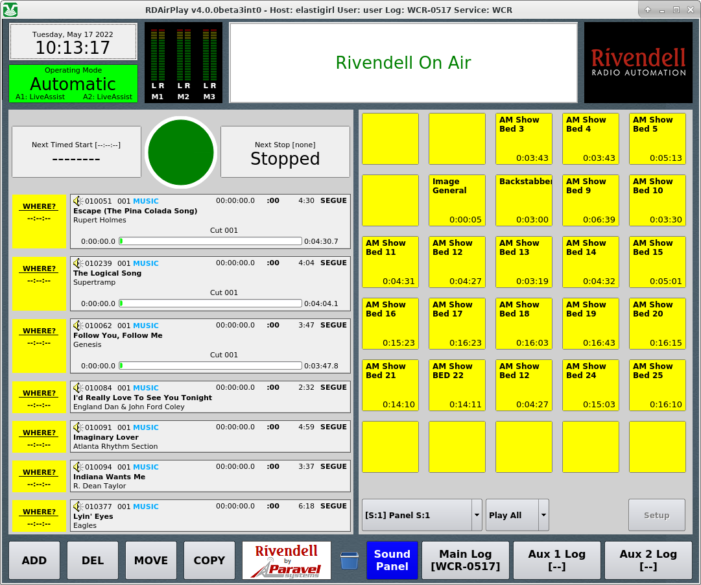Click the speaker icon on Follow You, Follow Me
The width and height of the screenshot is (701, 585).
coord(78,326)
